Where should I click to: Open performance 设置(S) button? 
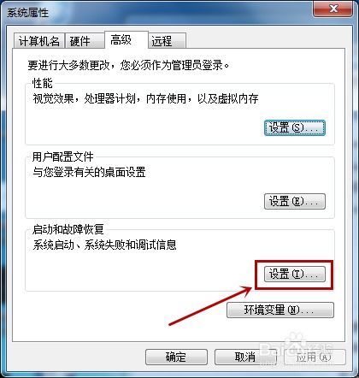[x=295, y=127]
